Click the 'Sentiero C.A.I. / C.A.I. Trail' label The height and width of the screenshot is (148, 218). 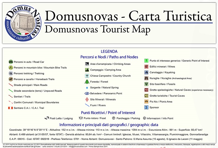click(x=29, y=108)
